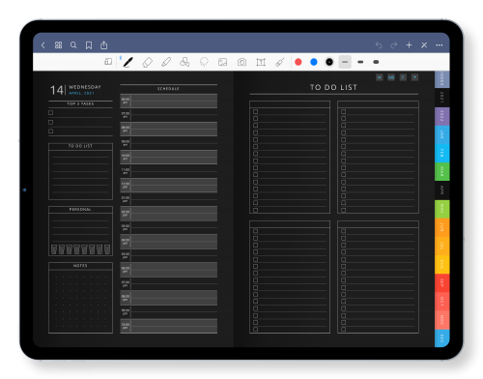Open the page thumbnails grid view
Image resolution: width=483 pixels, height=379 pixels.
[x=58, y=45]
